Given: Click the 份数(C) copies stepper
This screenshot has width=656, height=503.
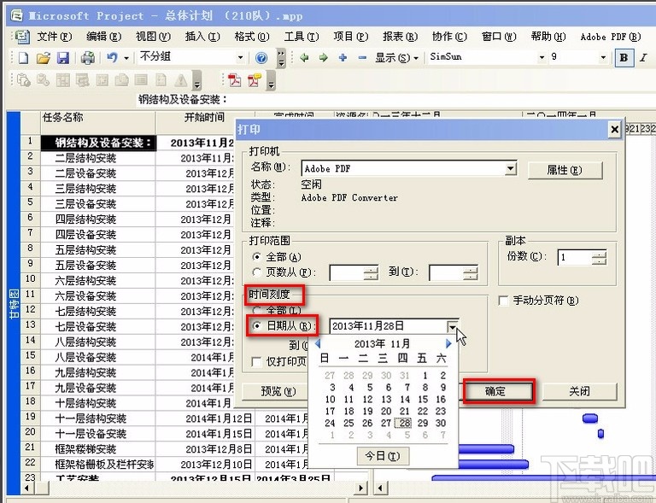Looking at the screenshot, I should tap(599, 258).
